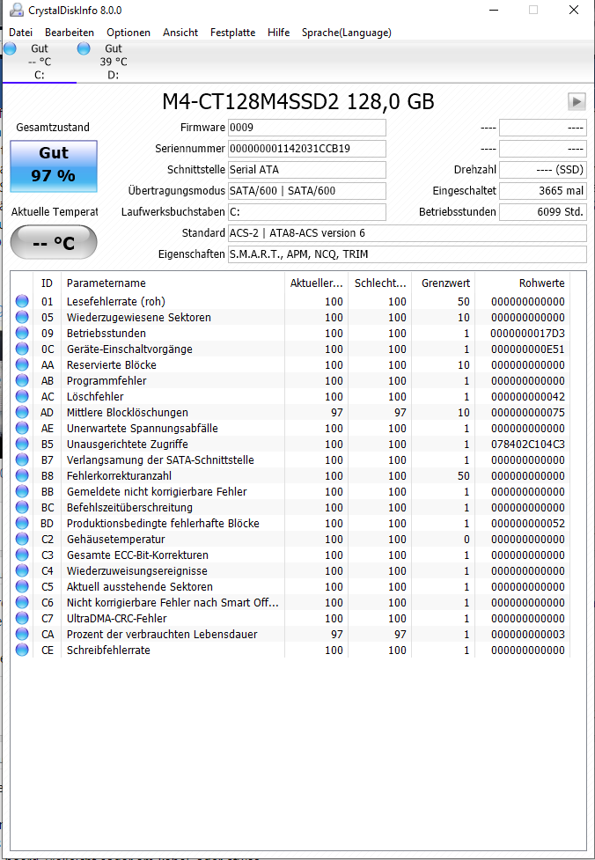Click raw value 000000000075

point(527,412)
